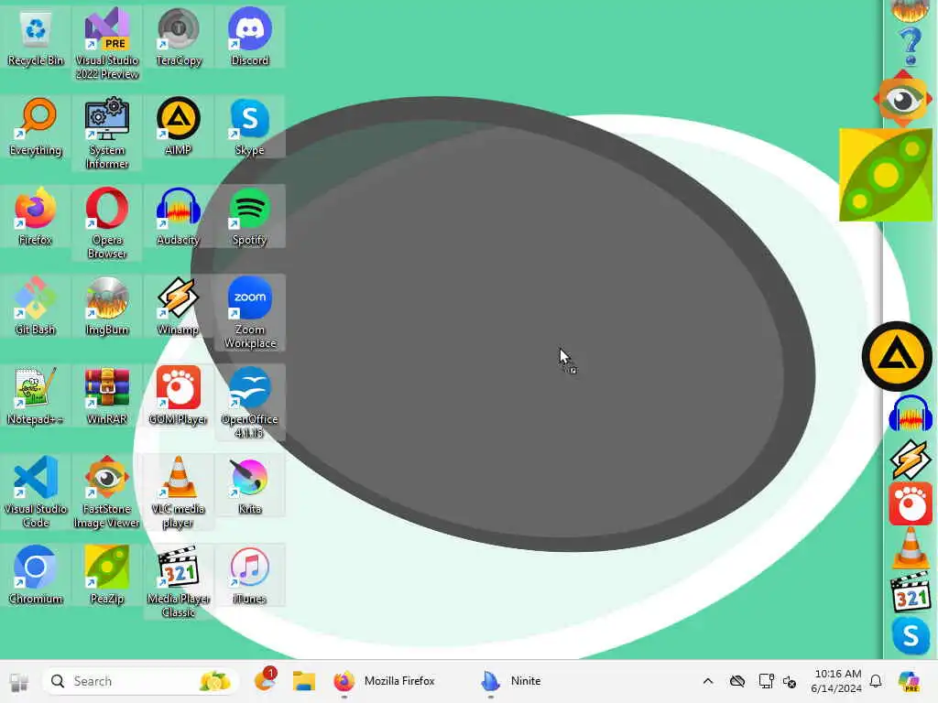Image resolution: width=938 pixels, height=703 pixels.
Task: Select the TeraCopy desktop shortcut
Action: pos(179,38)
